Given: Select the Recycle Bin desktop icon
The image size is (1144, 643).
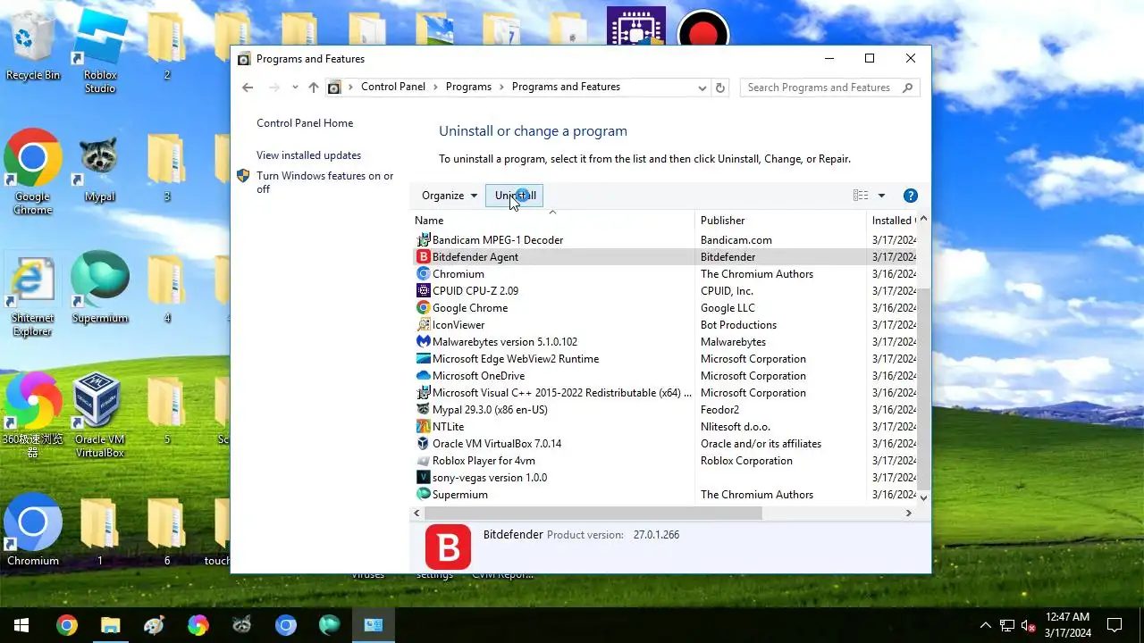Looking at the screenshot, I should [x=33, y=46].
